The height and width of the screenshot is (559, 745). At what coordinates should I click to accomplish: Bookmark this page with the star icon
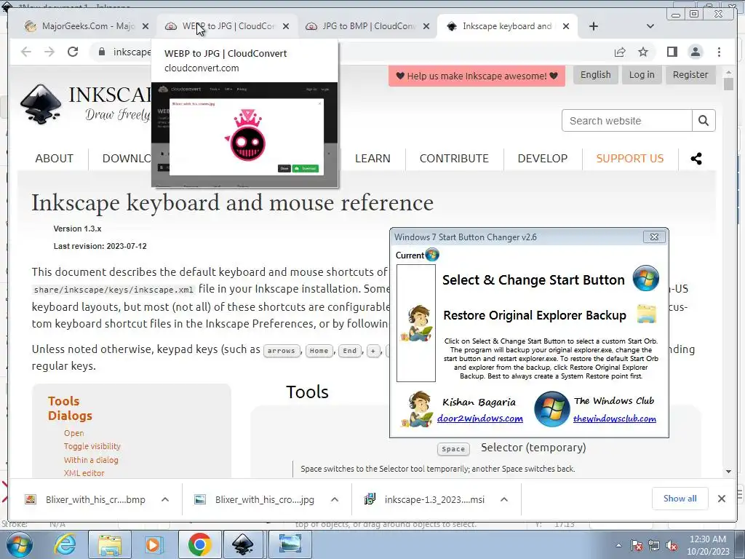(643, 52)
